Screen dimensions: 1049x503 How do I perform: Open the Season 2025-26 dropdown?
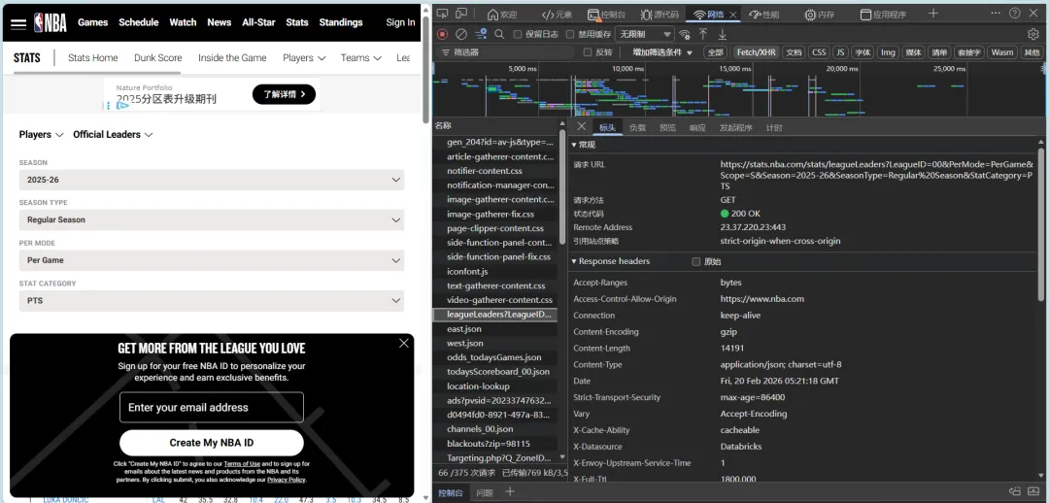[212, 180]
